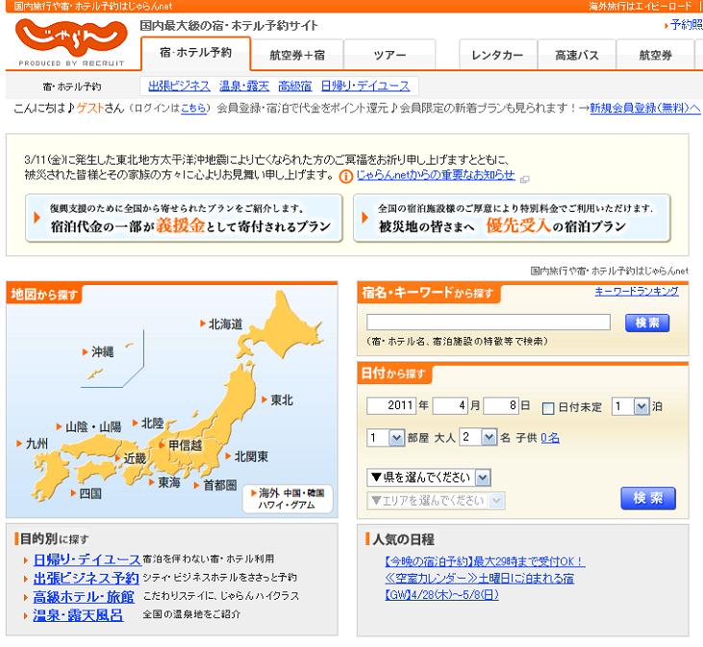Open the レンタカー tab
The width and height of the screenshot is (703, 647).
click(497, 55)
